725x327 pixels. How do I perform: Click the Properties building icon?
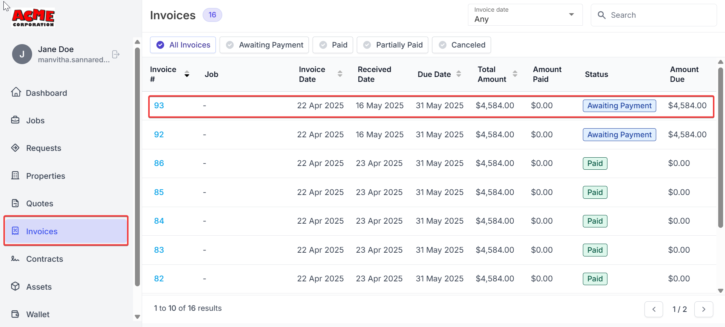pyautogui.click(x=15, y=175)
